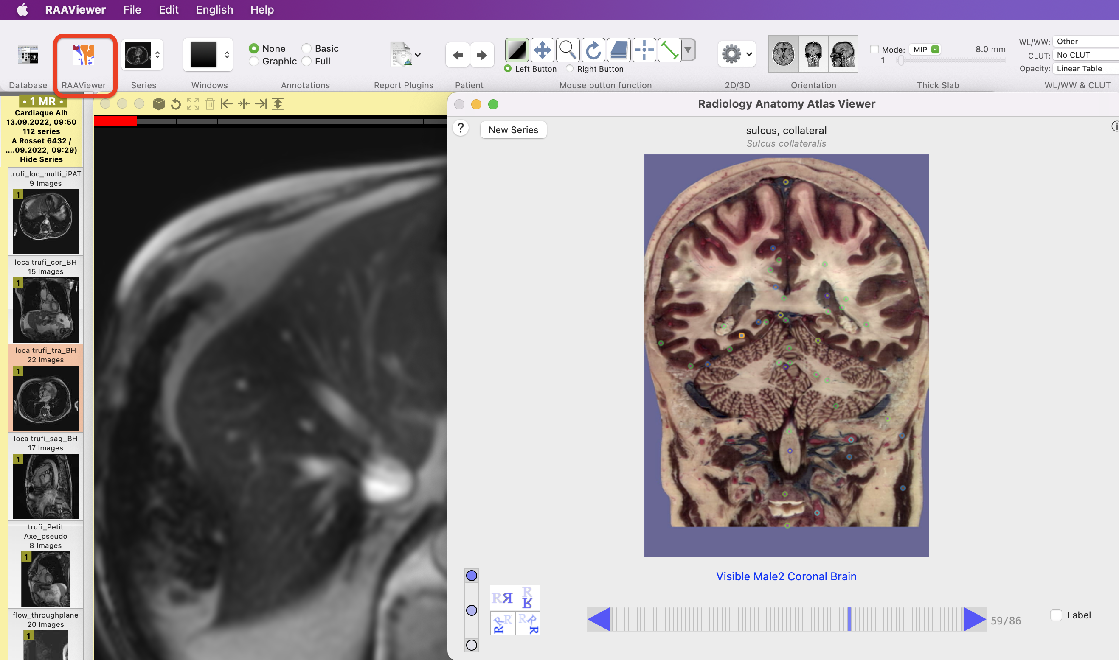Image resolution: width=1119 pixels, height=660 pixels.
Task: Click the atlas slice slider track
Action: click(x=787, y=620)
